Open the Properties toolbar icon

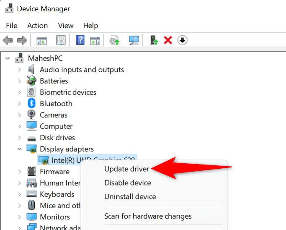61,40
